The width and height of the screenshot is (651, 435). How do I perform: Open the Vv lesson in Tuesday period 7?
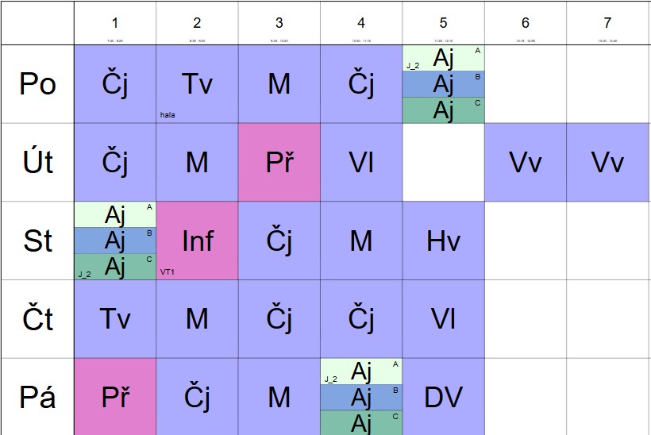point(607,162)
